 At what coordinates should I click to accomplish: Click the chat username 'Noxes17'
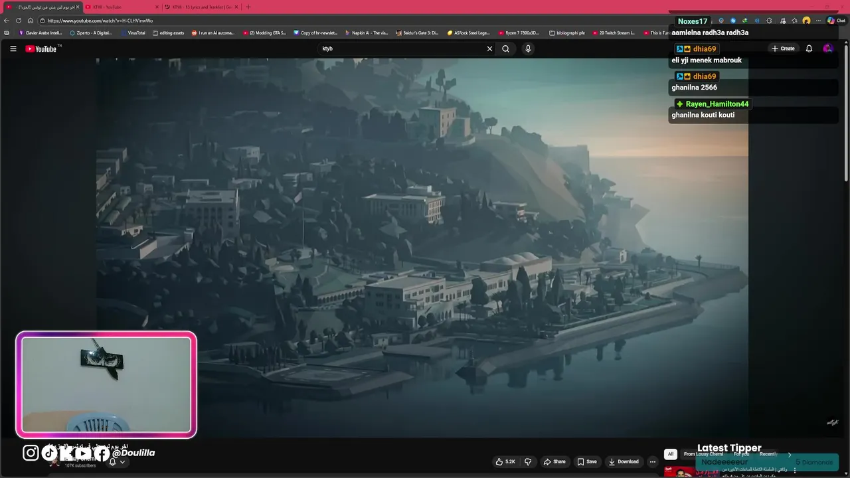point(693,21)
